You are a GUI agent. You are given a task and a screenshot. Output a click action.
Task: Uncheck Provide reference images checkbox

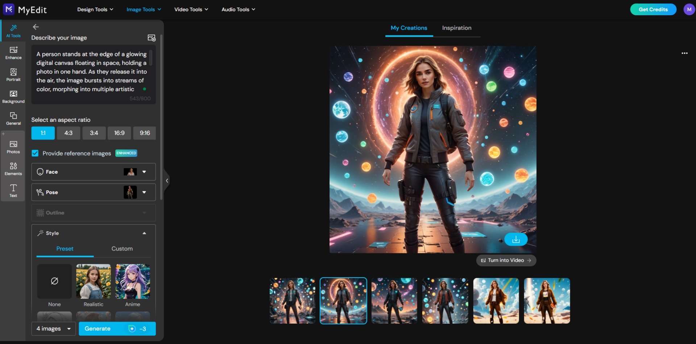(35, 153)
